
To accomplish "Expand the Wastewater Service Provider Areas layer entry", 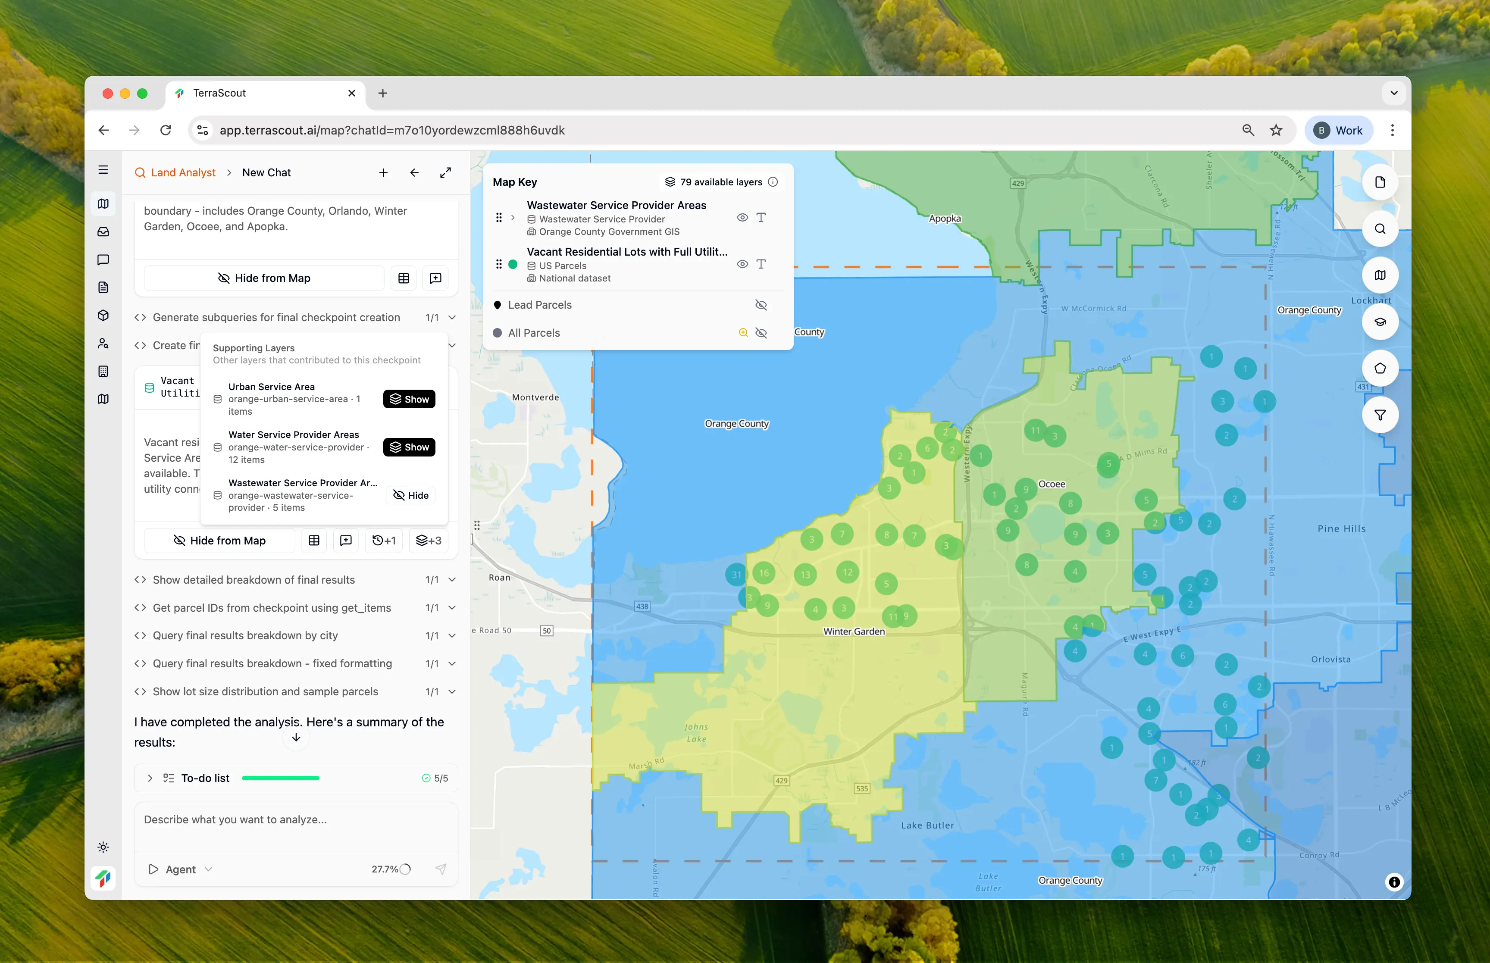I will point(513,218).
